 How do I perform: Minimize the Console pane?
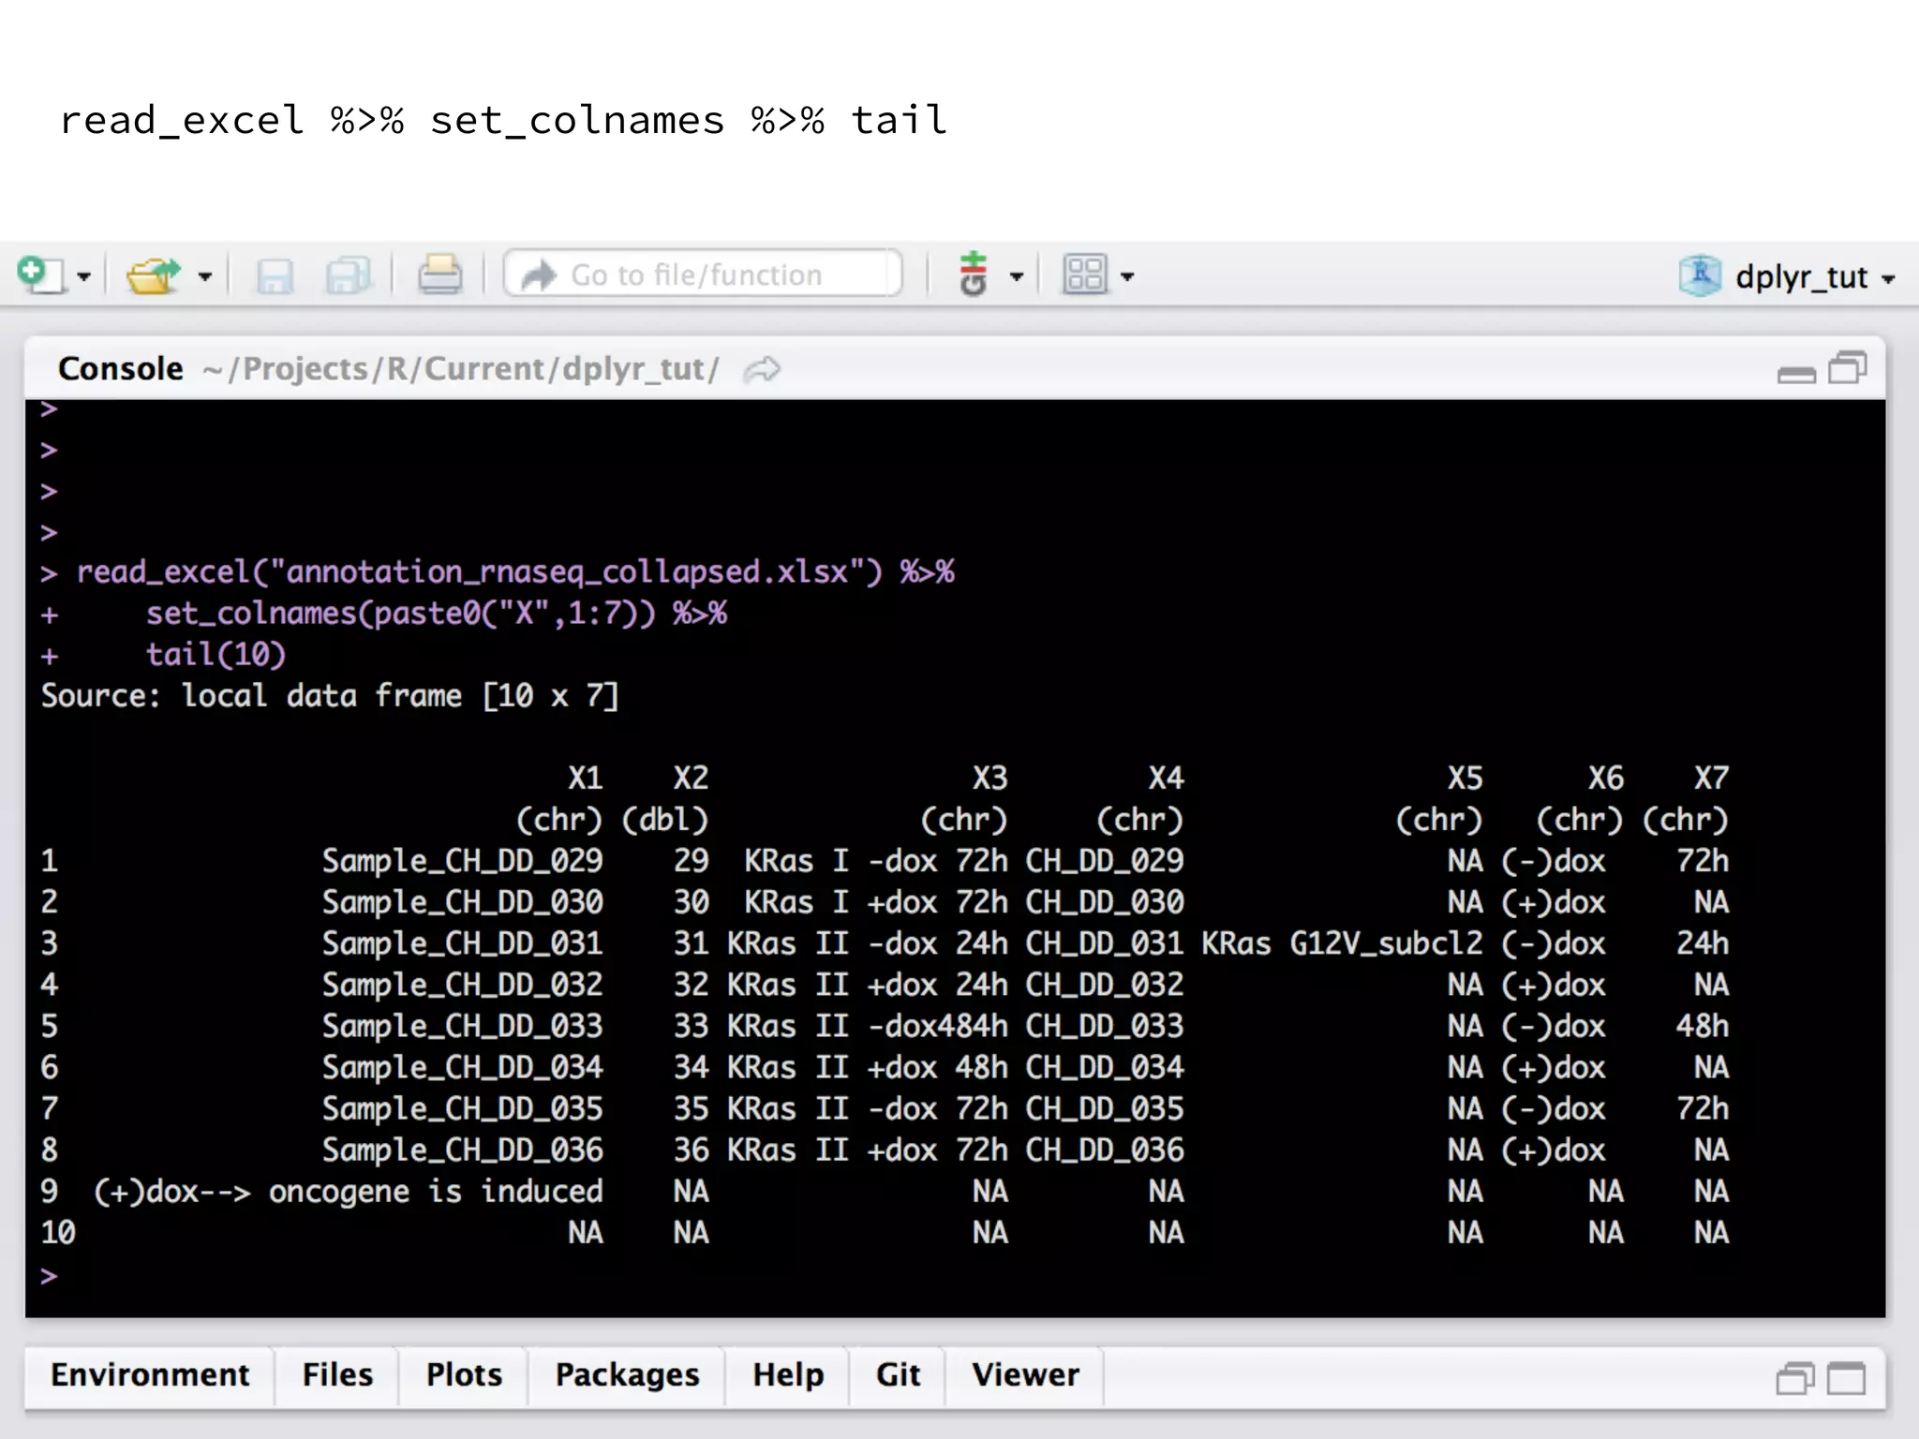point(1796,374)
